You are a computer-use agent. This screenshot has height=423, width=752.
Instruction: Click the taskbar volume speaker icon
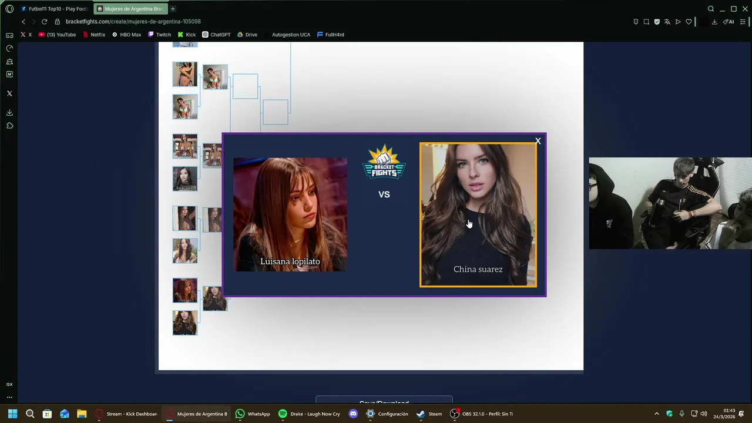pyautogui.click(x=704, y=414)
